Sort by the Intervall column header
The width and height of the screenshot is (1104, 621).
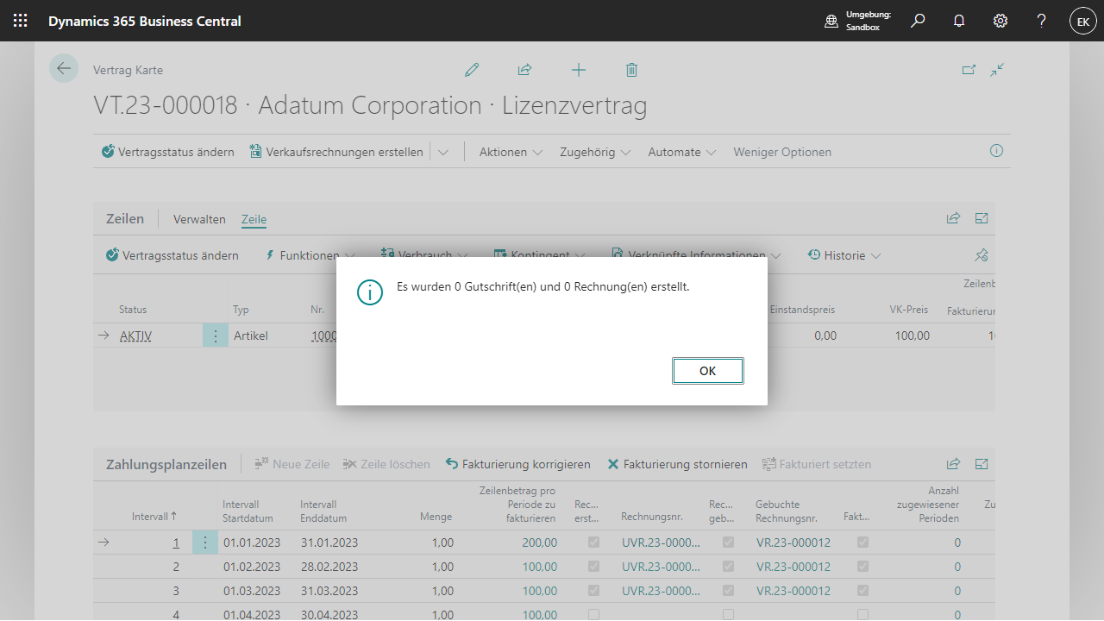(x=154, y=517)
